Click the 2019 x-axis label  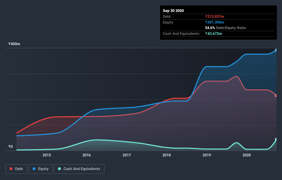pyautogui.click(x=207, y=155)
